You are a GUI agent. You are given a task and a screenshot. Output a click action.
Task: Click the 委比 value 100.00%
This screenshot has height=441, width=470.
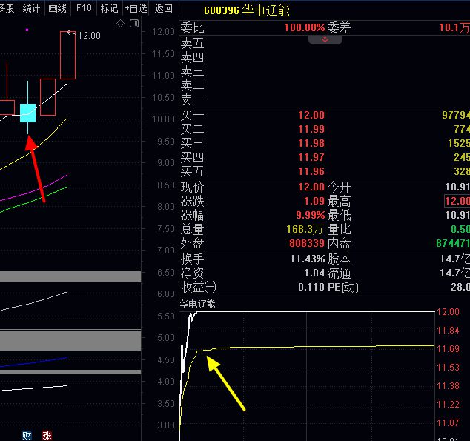(304, 28)
